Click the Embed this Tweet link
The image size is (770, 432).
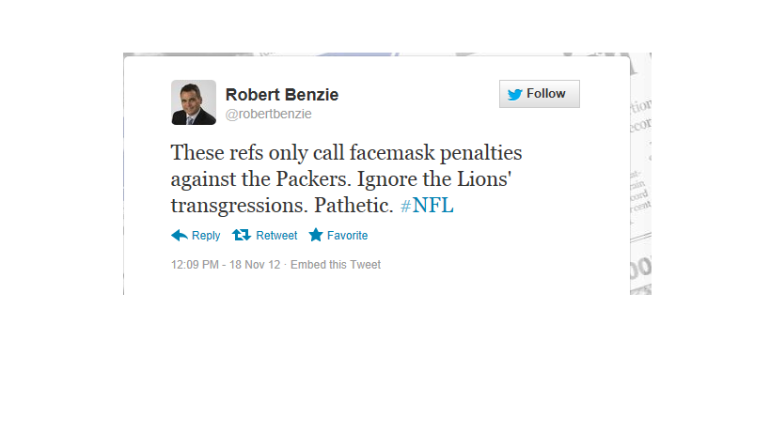point(336,265)
